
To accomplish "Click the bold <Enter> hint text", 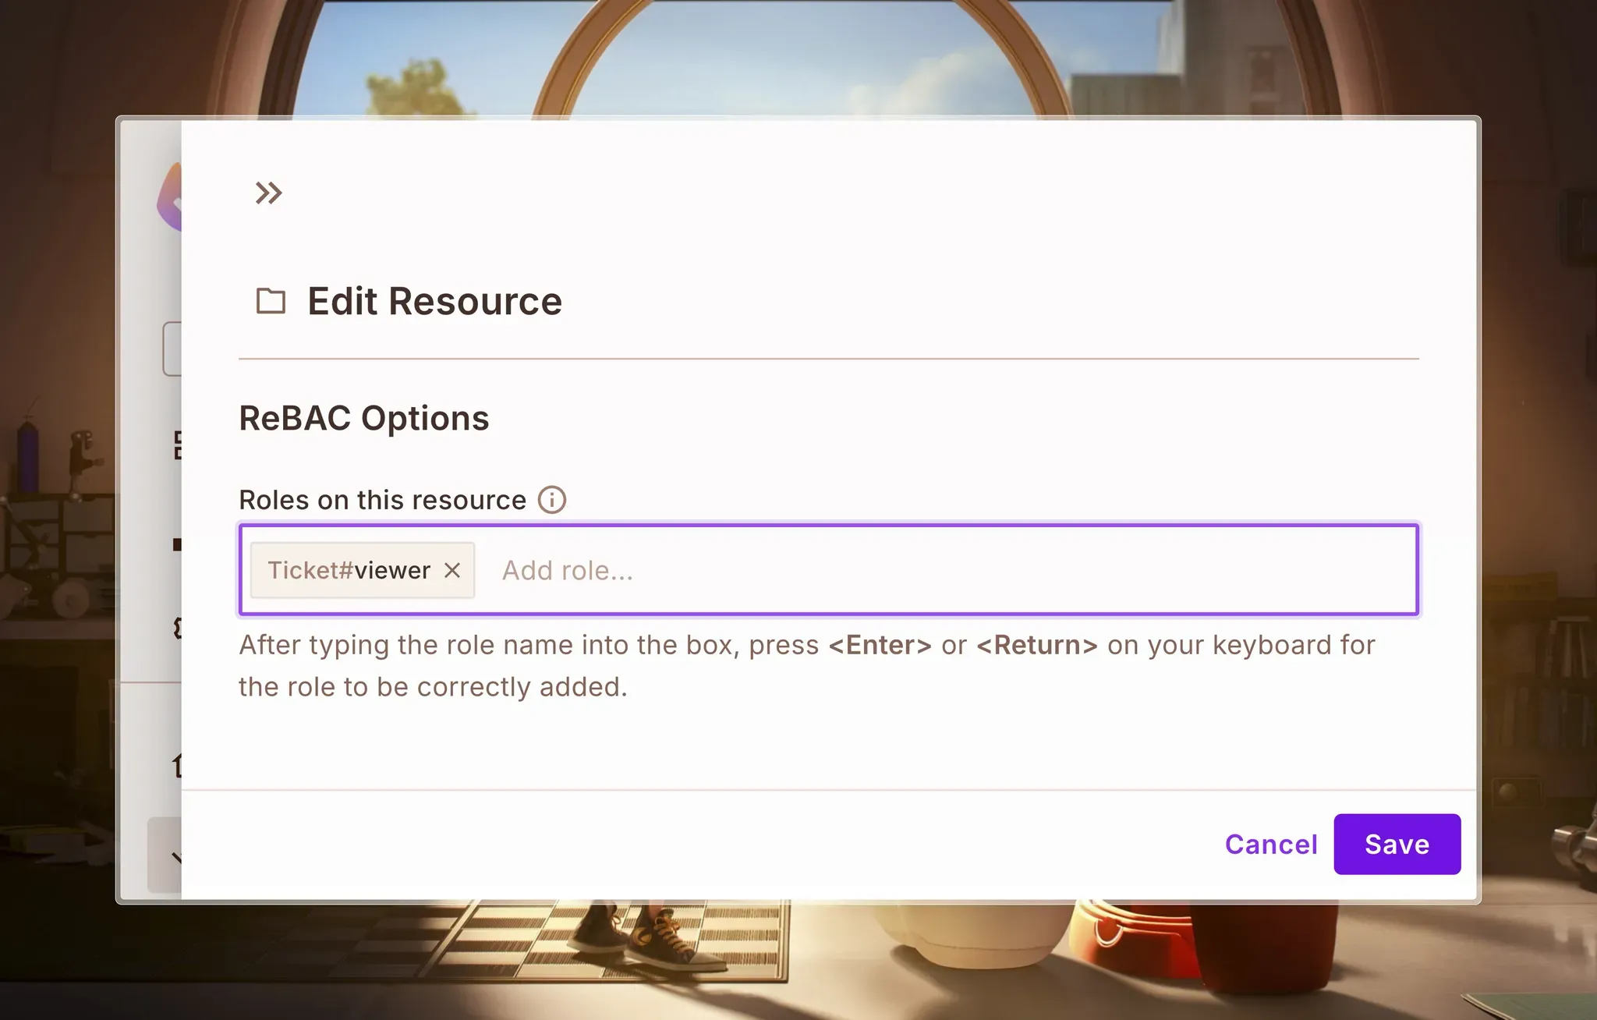I will (x=880, y=645).
